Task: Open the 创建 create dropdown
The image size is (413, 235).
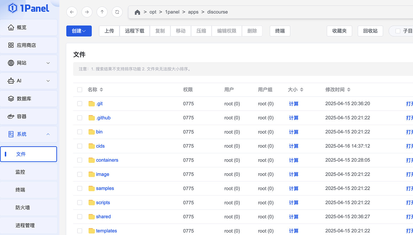Action: point(79,31)
